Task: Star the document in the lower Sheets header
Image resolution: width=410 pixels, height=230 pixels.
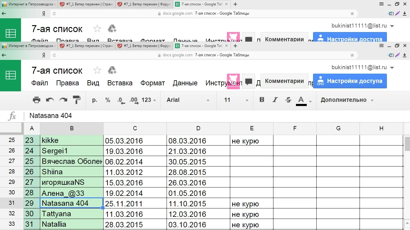Action: point(97,70)
